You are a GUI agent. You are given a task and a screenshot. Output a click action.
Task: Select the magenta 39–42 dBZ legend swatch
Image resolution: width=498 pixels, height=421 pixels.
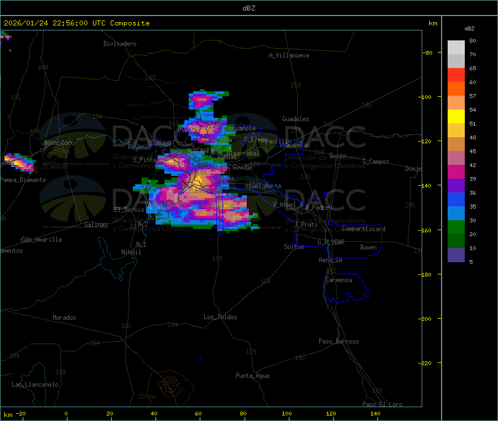pos(456,172)
